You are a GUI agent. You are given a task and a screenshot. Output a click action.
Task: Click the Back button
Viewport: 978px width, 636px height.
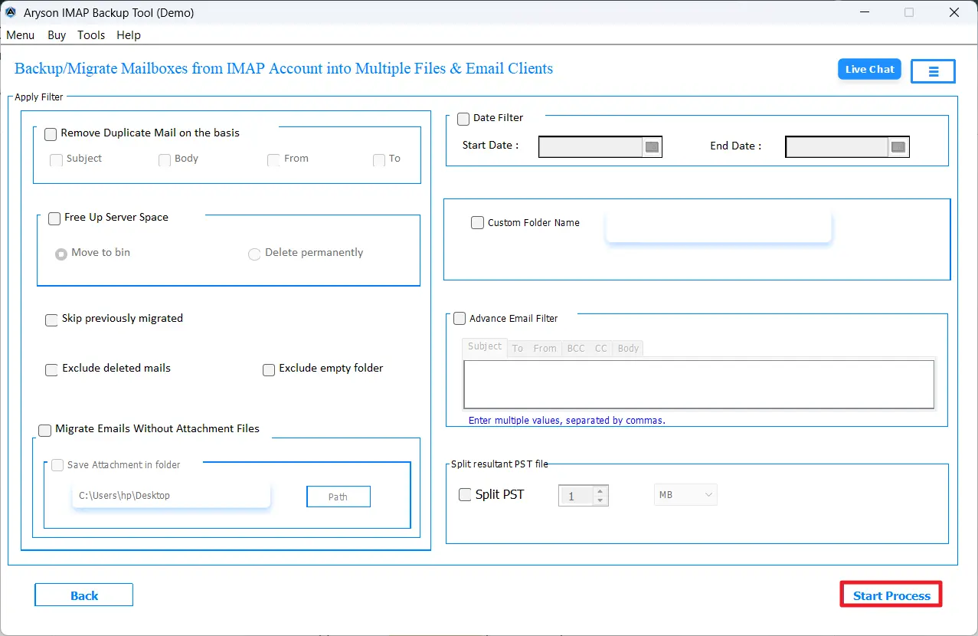(x=83, y=595)
